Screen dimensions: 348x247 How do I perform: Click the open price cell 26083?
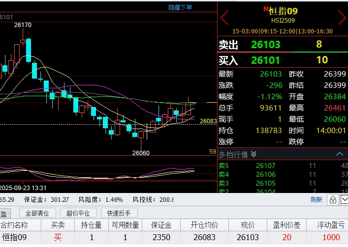pyautogui.click(x=204, y=238)
